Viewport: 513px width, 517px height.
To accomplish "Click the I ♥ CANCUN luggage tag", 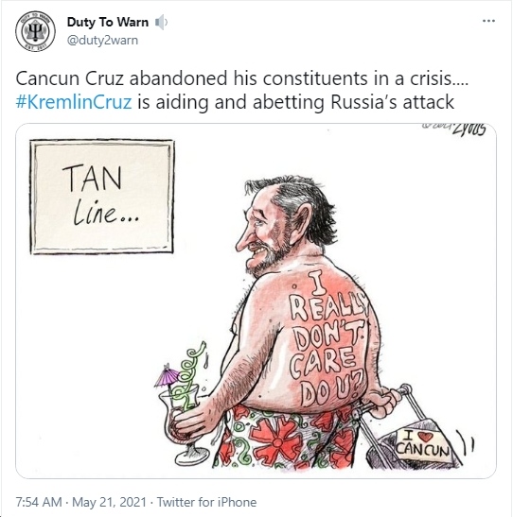I will [x=424, y=444].
